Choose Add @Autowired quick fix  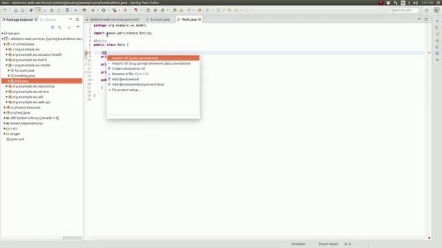pyautogui.click(x=153, y=79)
